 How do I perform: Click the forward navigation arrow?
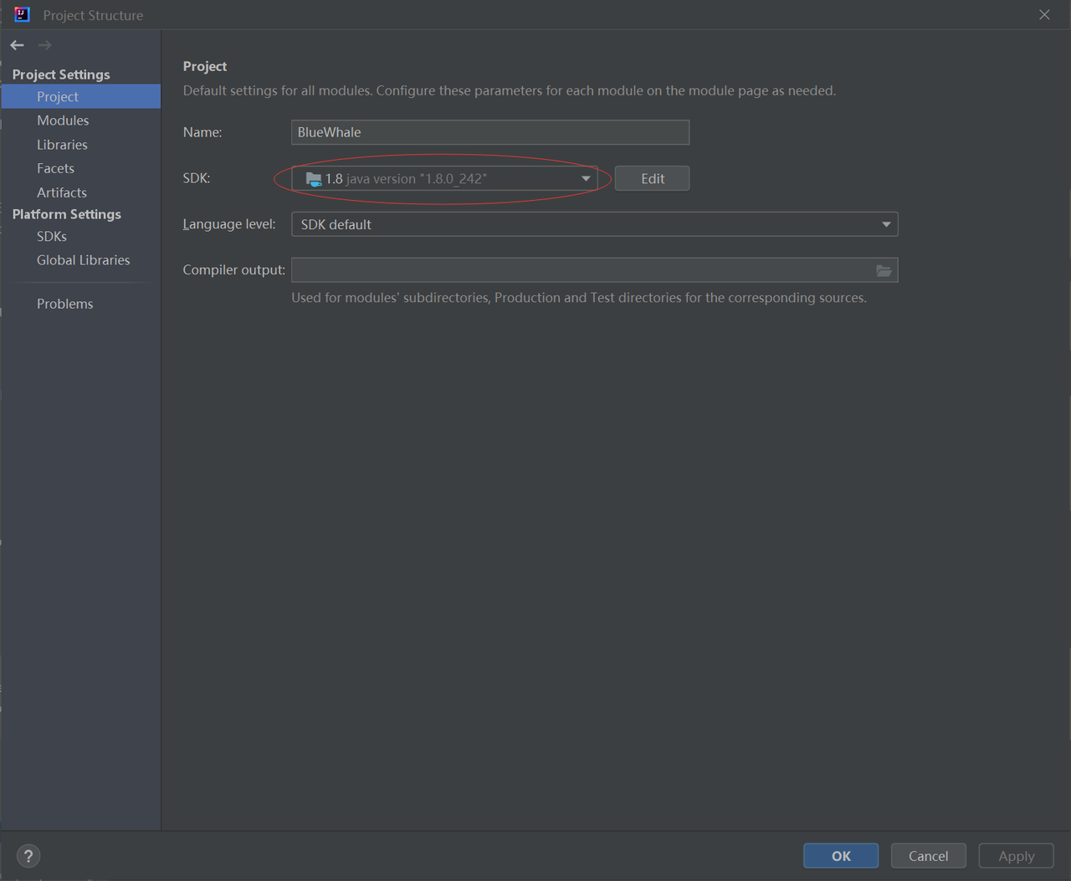click(x=44, y=44)
